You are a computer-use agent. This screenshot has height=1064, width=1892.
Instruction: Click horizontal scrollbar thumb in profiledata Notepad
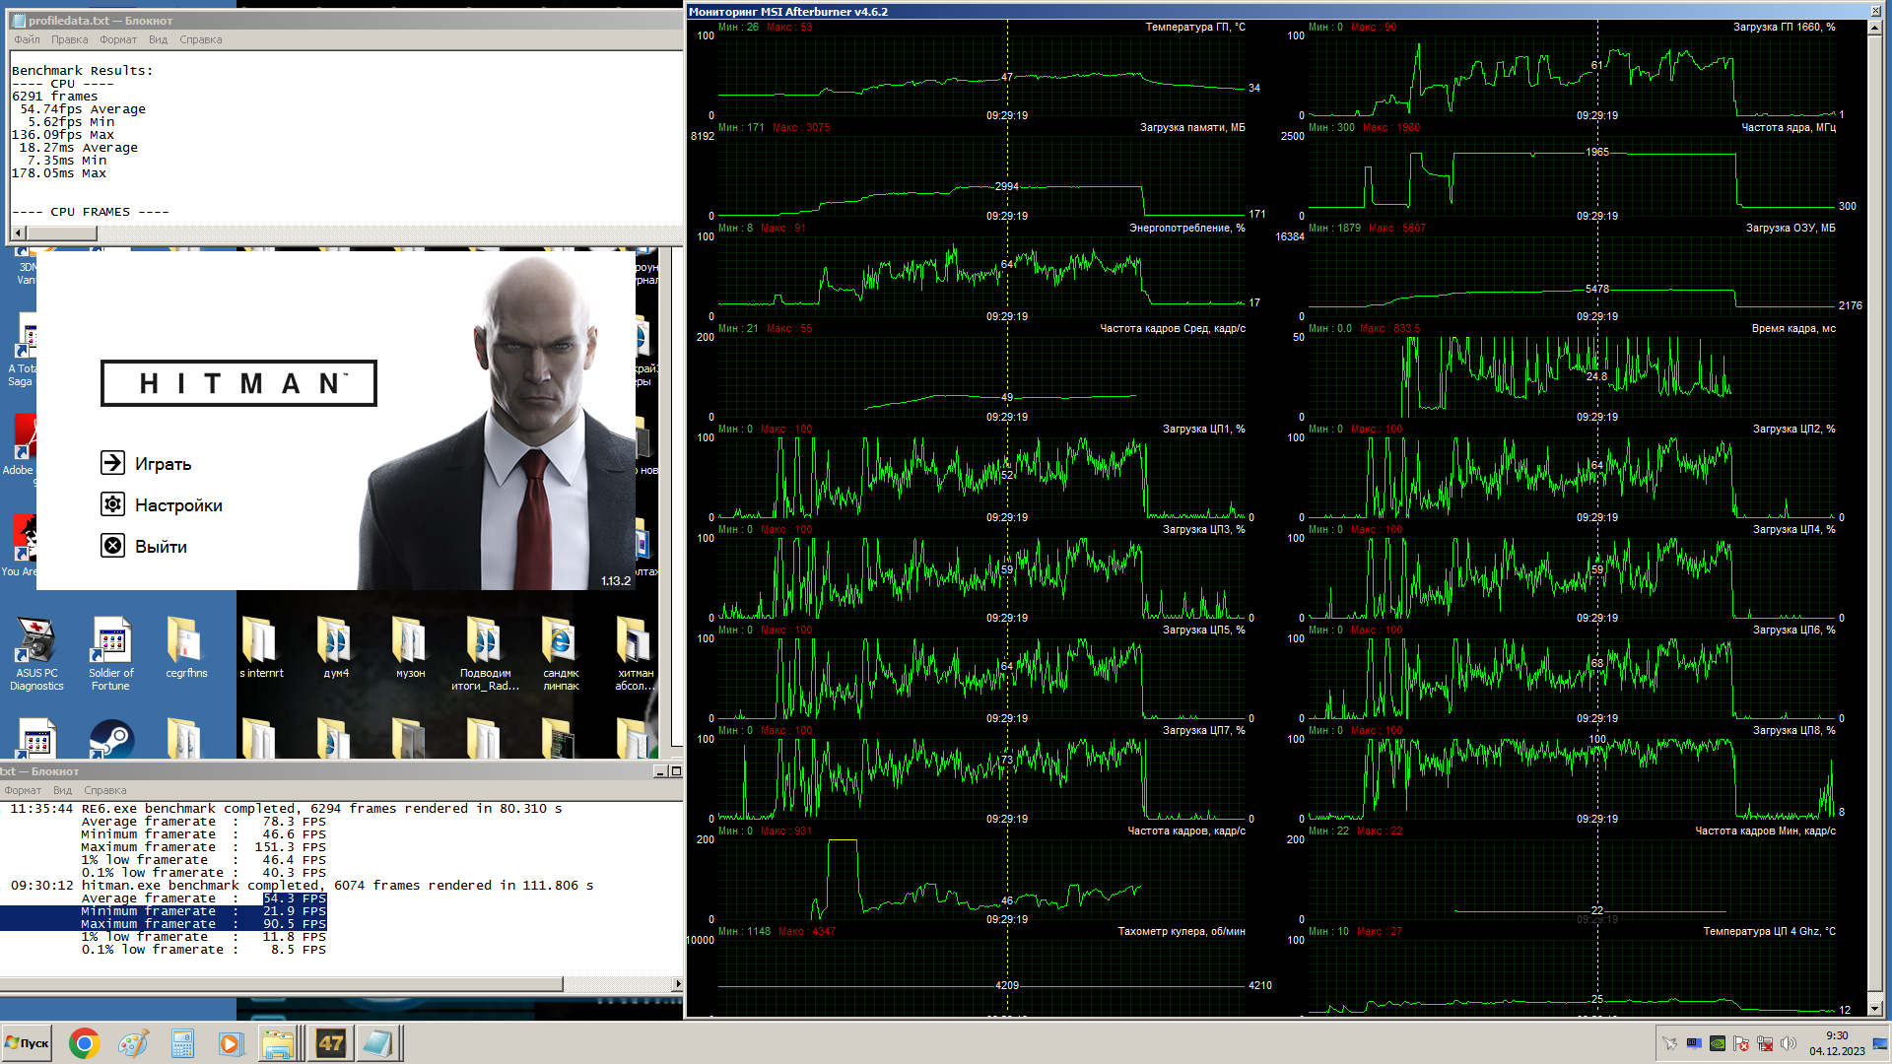(x=61, y=233)
